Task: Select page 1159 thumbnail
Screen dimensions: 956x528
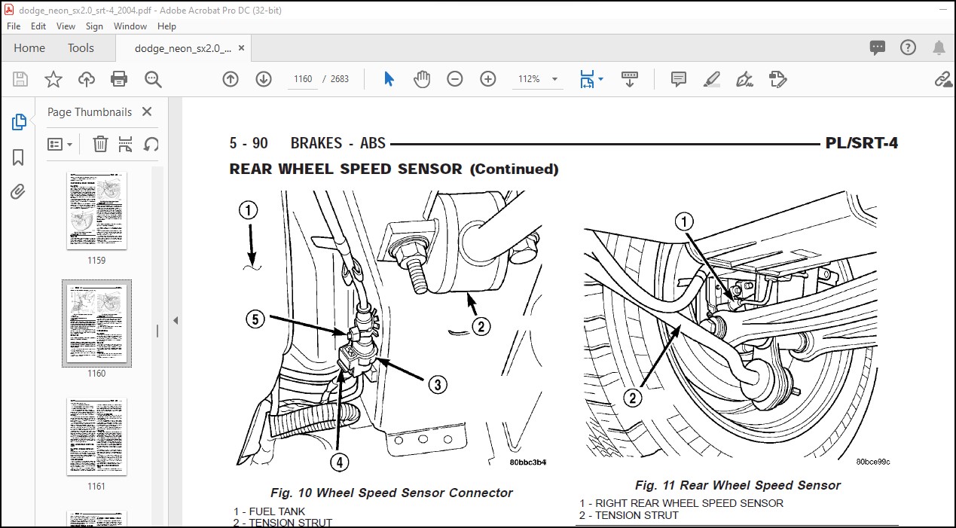Action: point(96,211)
